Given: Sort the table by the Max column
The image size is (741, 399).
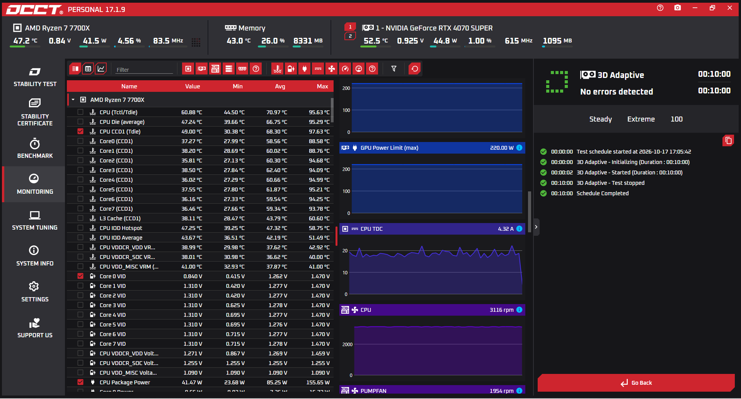Looking at the screenshot, I should [x=322, y=86].
